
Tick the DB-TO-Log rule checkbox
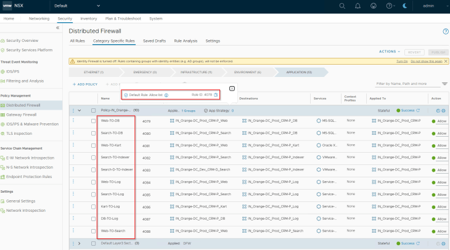pos(94,218)
